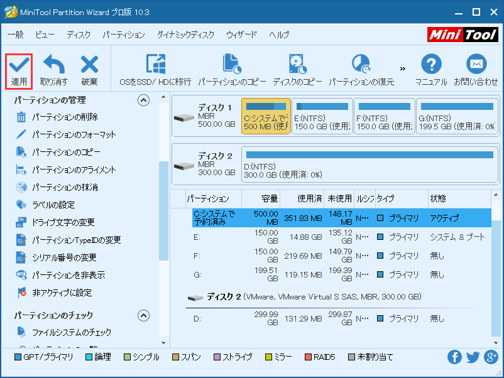The width and height of the screenshot is (504, 378).
Task: Sort by the タイプ column header
Action: pyautogui.click(x=402, y=199)
